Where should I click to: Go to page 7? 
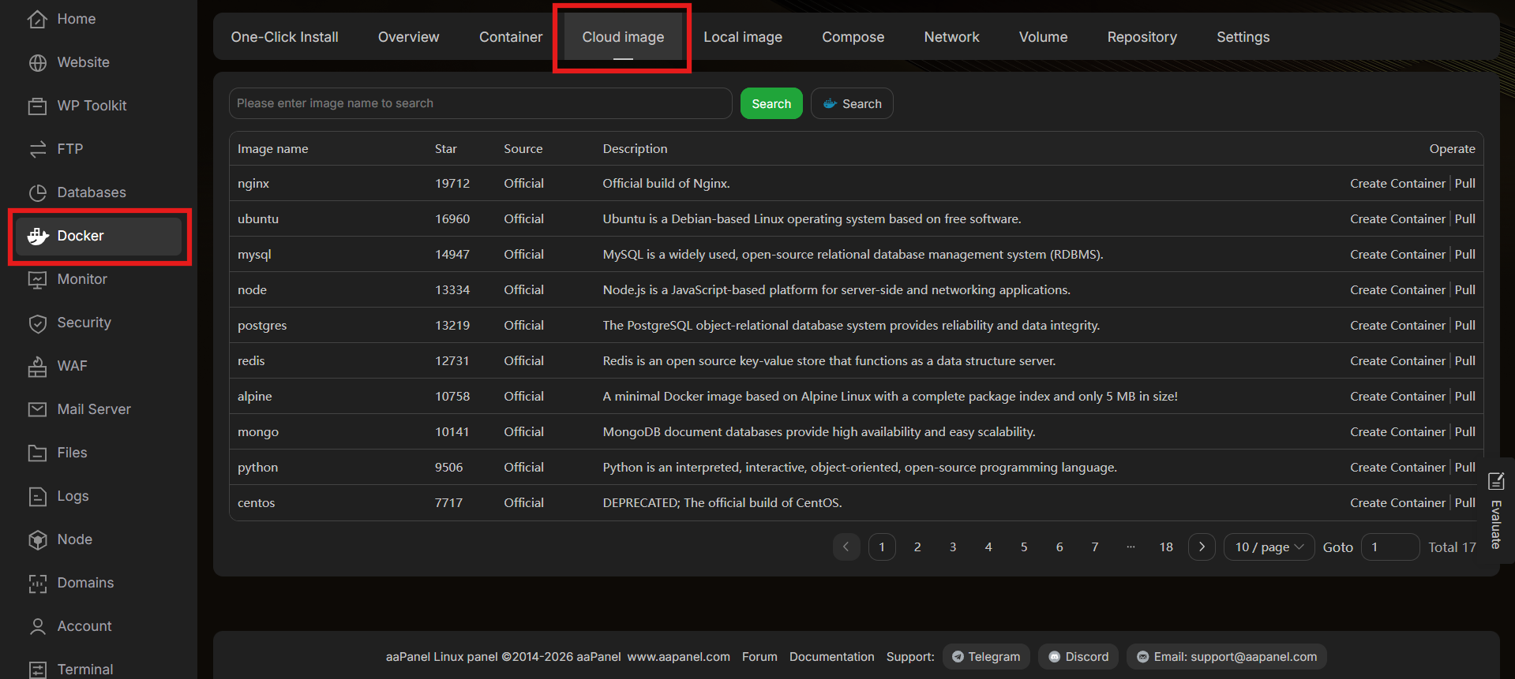point(1095,547)
